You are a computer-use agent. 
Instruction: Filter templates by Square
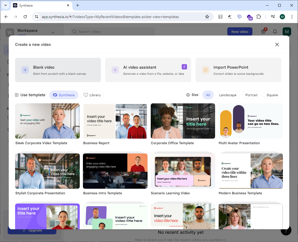point(272,95)
